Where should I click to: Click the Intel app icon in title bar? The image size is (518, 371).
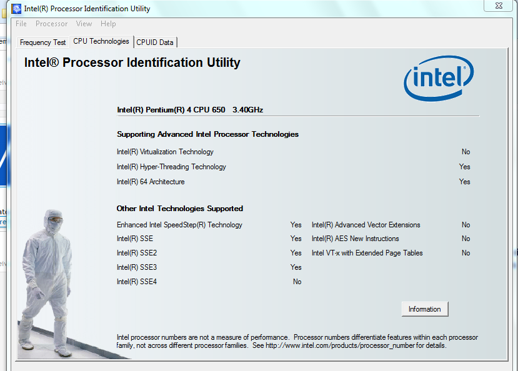tap(16, 9)
